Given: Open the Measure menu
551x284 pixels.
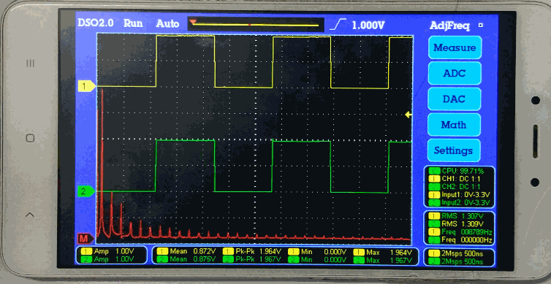Looking at the screenshot, I should pos(455,47).
